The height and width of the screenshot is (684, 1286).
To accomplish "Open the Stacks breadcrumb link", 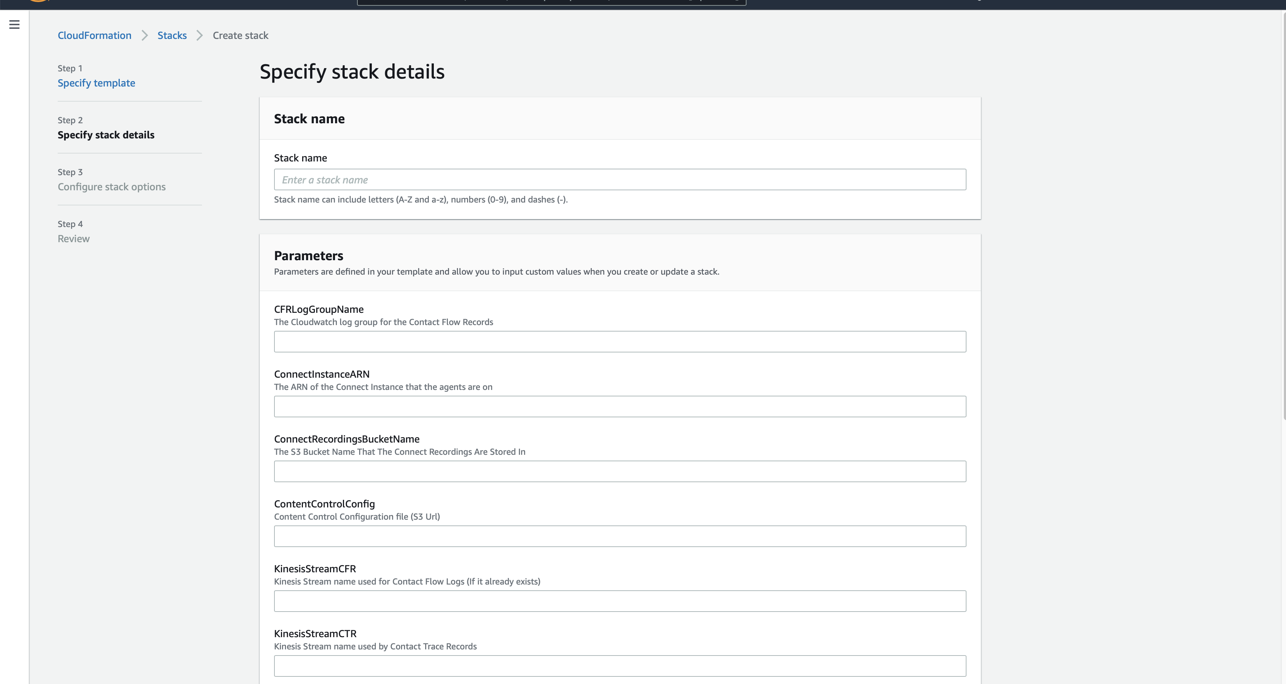I will [x=172, y=35].
